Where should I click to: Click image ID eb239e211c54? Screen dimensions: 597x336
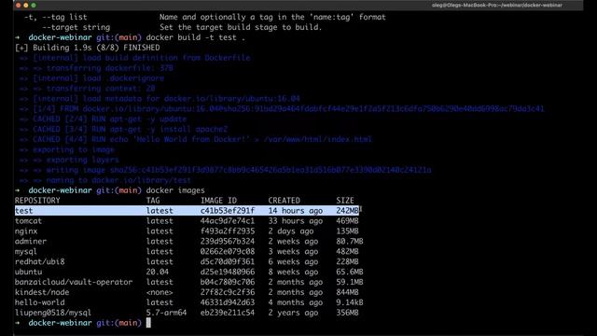click(228, 313)
